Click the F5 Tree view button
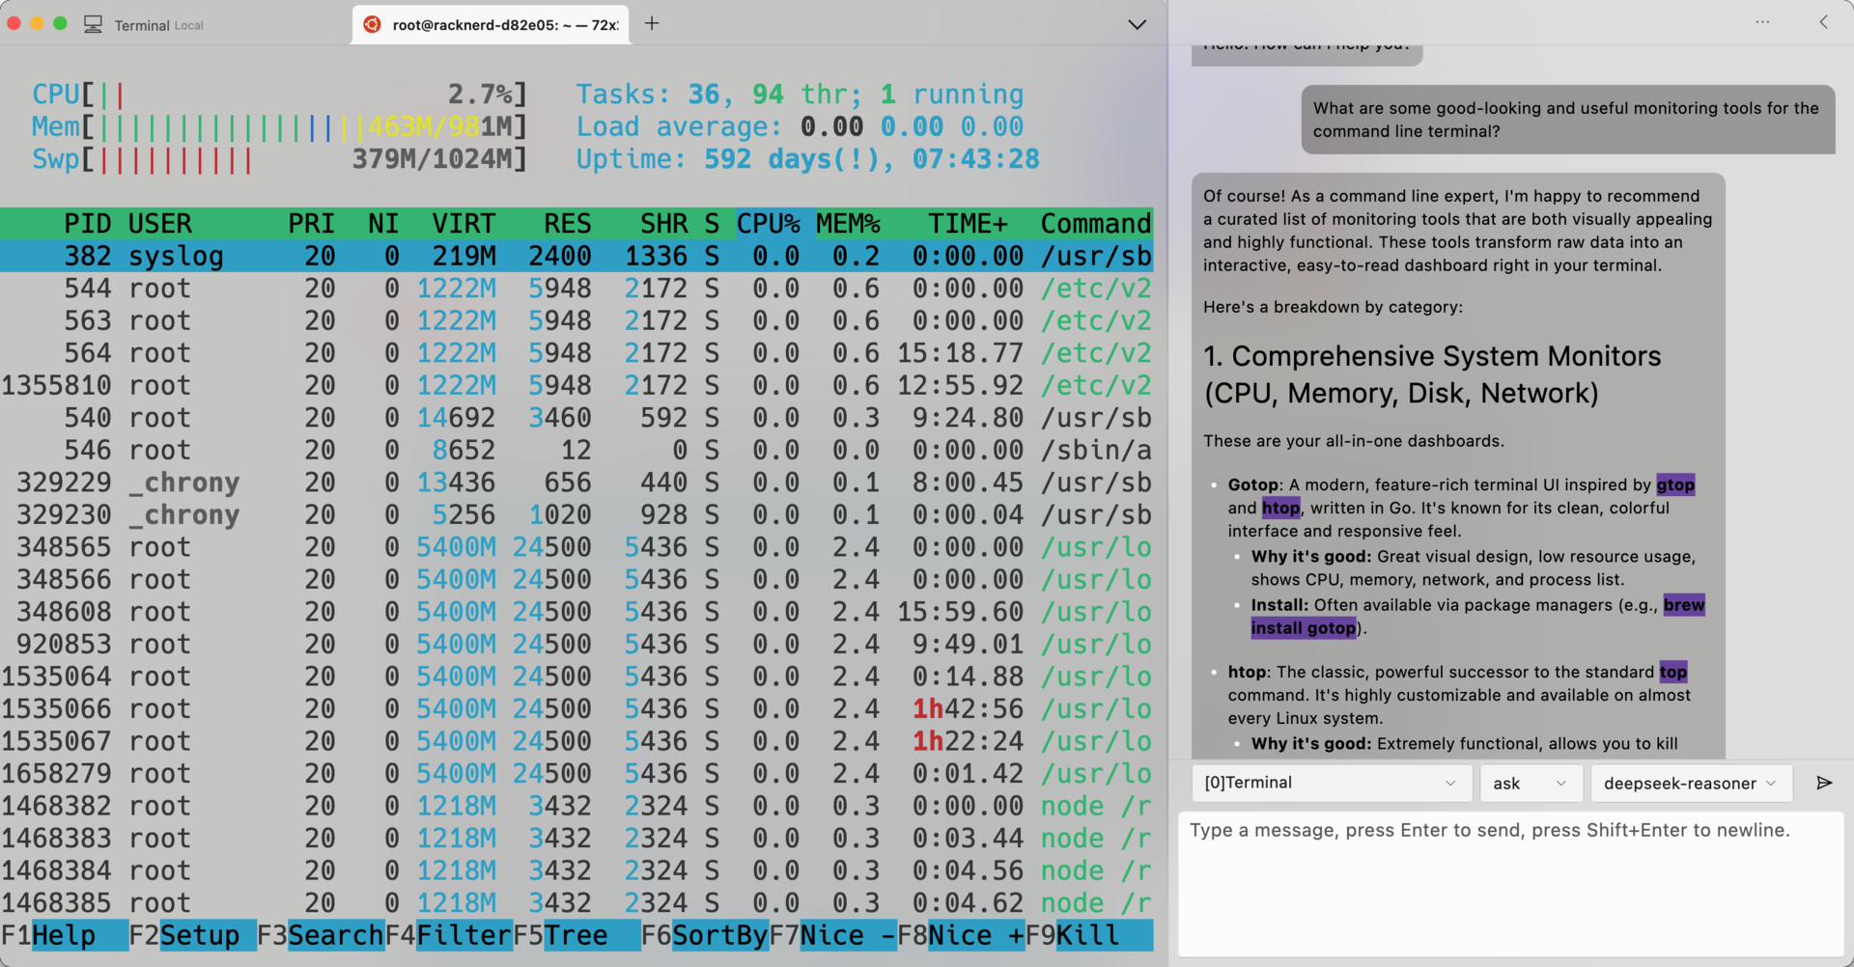Screen dimensions: 1854x967 576,935
